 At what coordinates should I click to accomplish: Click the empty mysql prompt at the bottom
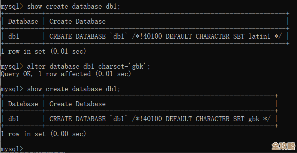click(12, 148)
